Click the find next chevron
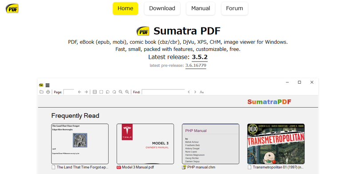The width and height of the screenshot is (355, 174). point(195,92)
